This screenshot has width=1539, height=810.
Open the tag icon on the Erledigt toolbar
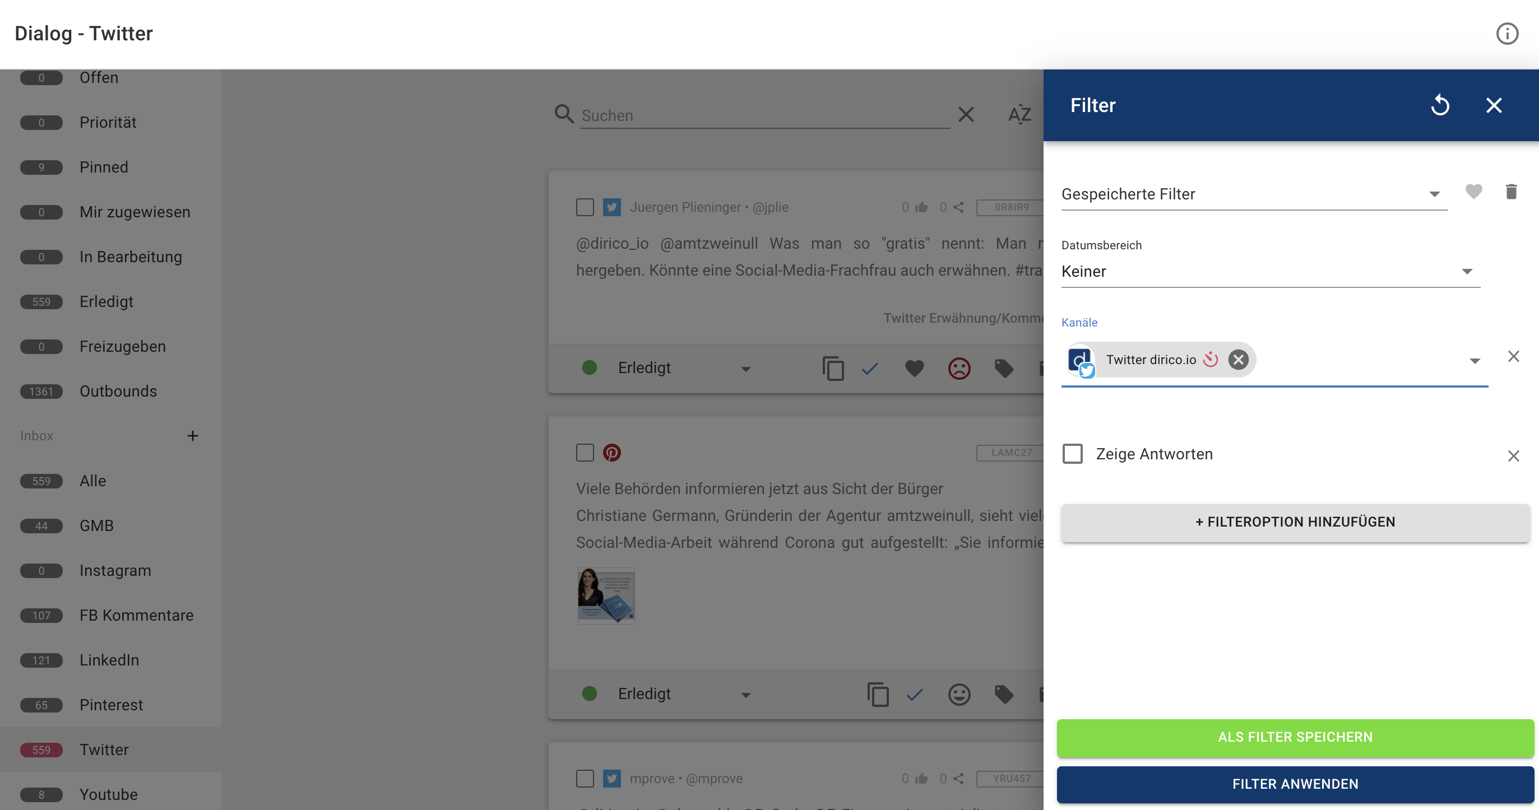(1004, 368)
